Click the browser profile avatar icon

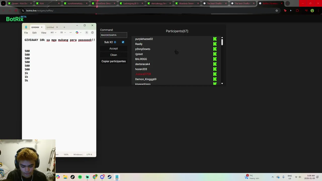tap(312, 11)
